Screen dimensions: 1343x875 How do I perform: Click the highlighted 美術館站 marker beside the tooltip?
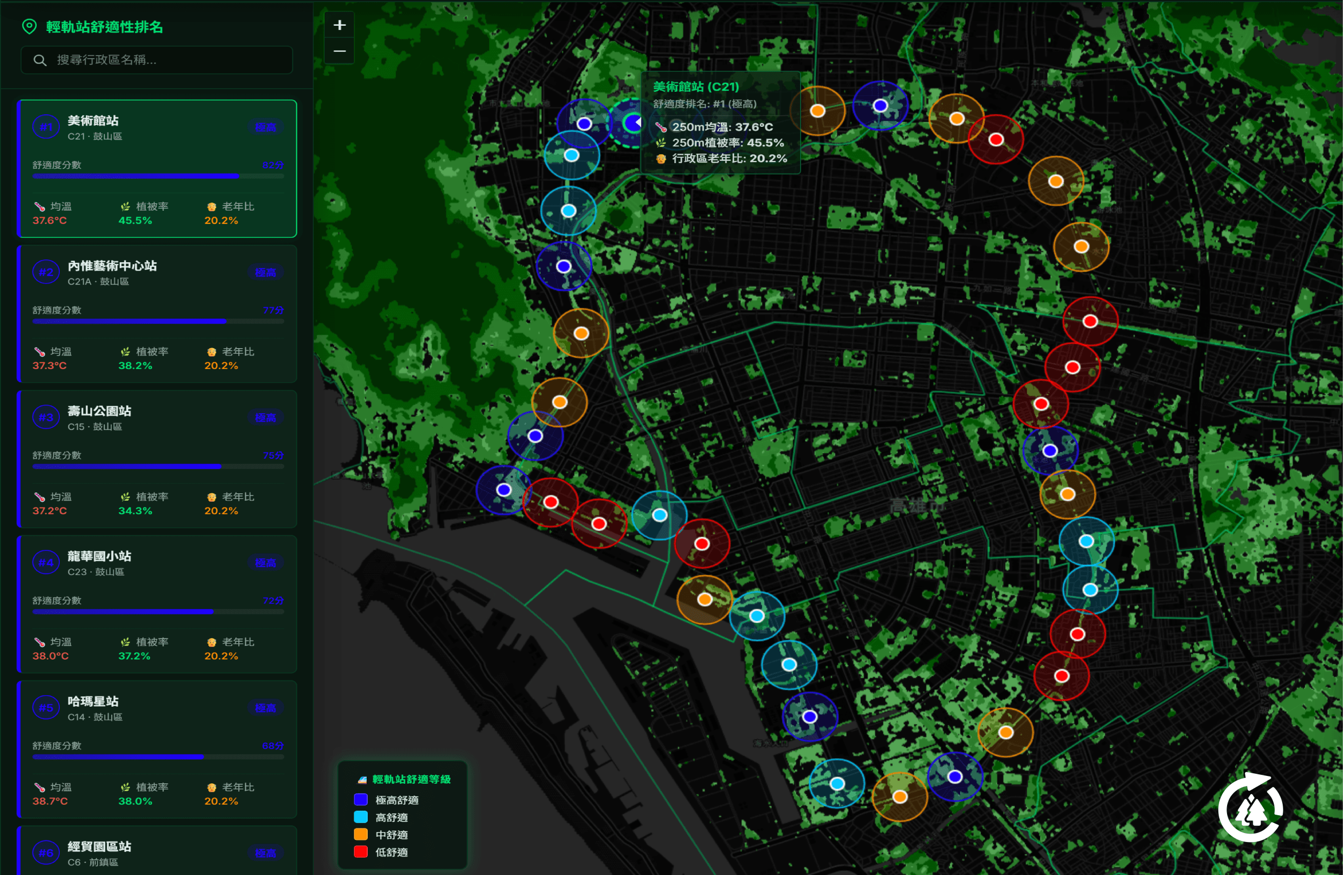coord(633,122)
